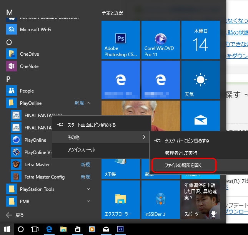Launch Edge from the taskbar
This screenshot has width=248, height=235.
49,229
